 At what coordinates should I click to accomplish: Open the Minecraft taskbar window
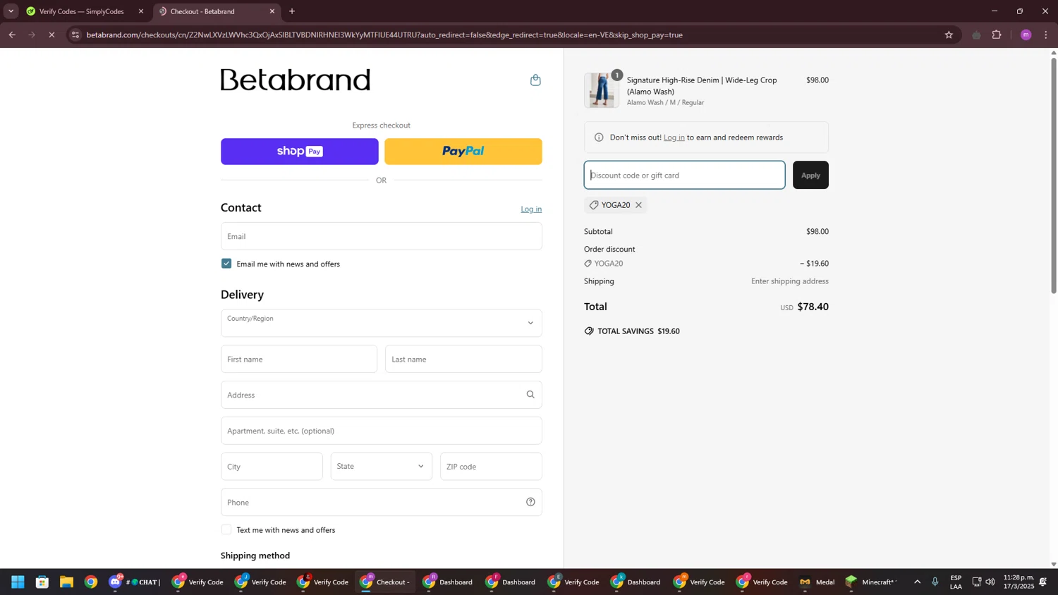872,582
